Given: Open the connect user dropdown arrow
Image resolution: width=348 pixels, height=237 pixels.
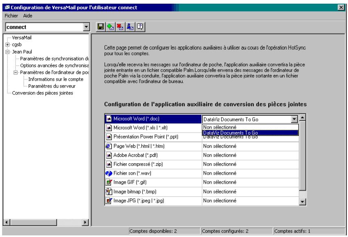Looking at the screenshot, I should (x=86, y=27).
